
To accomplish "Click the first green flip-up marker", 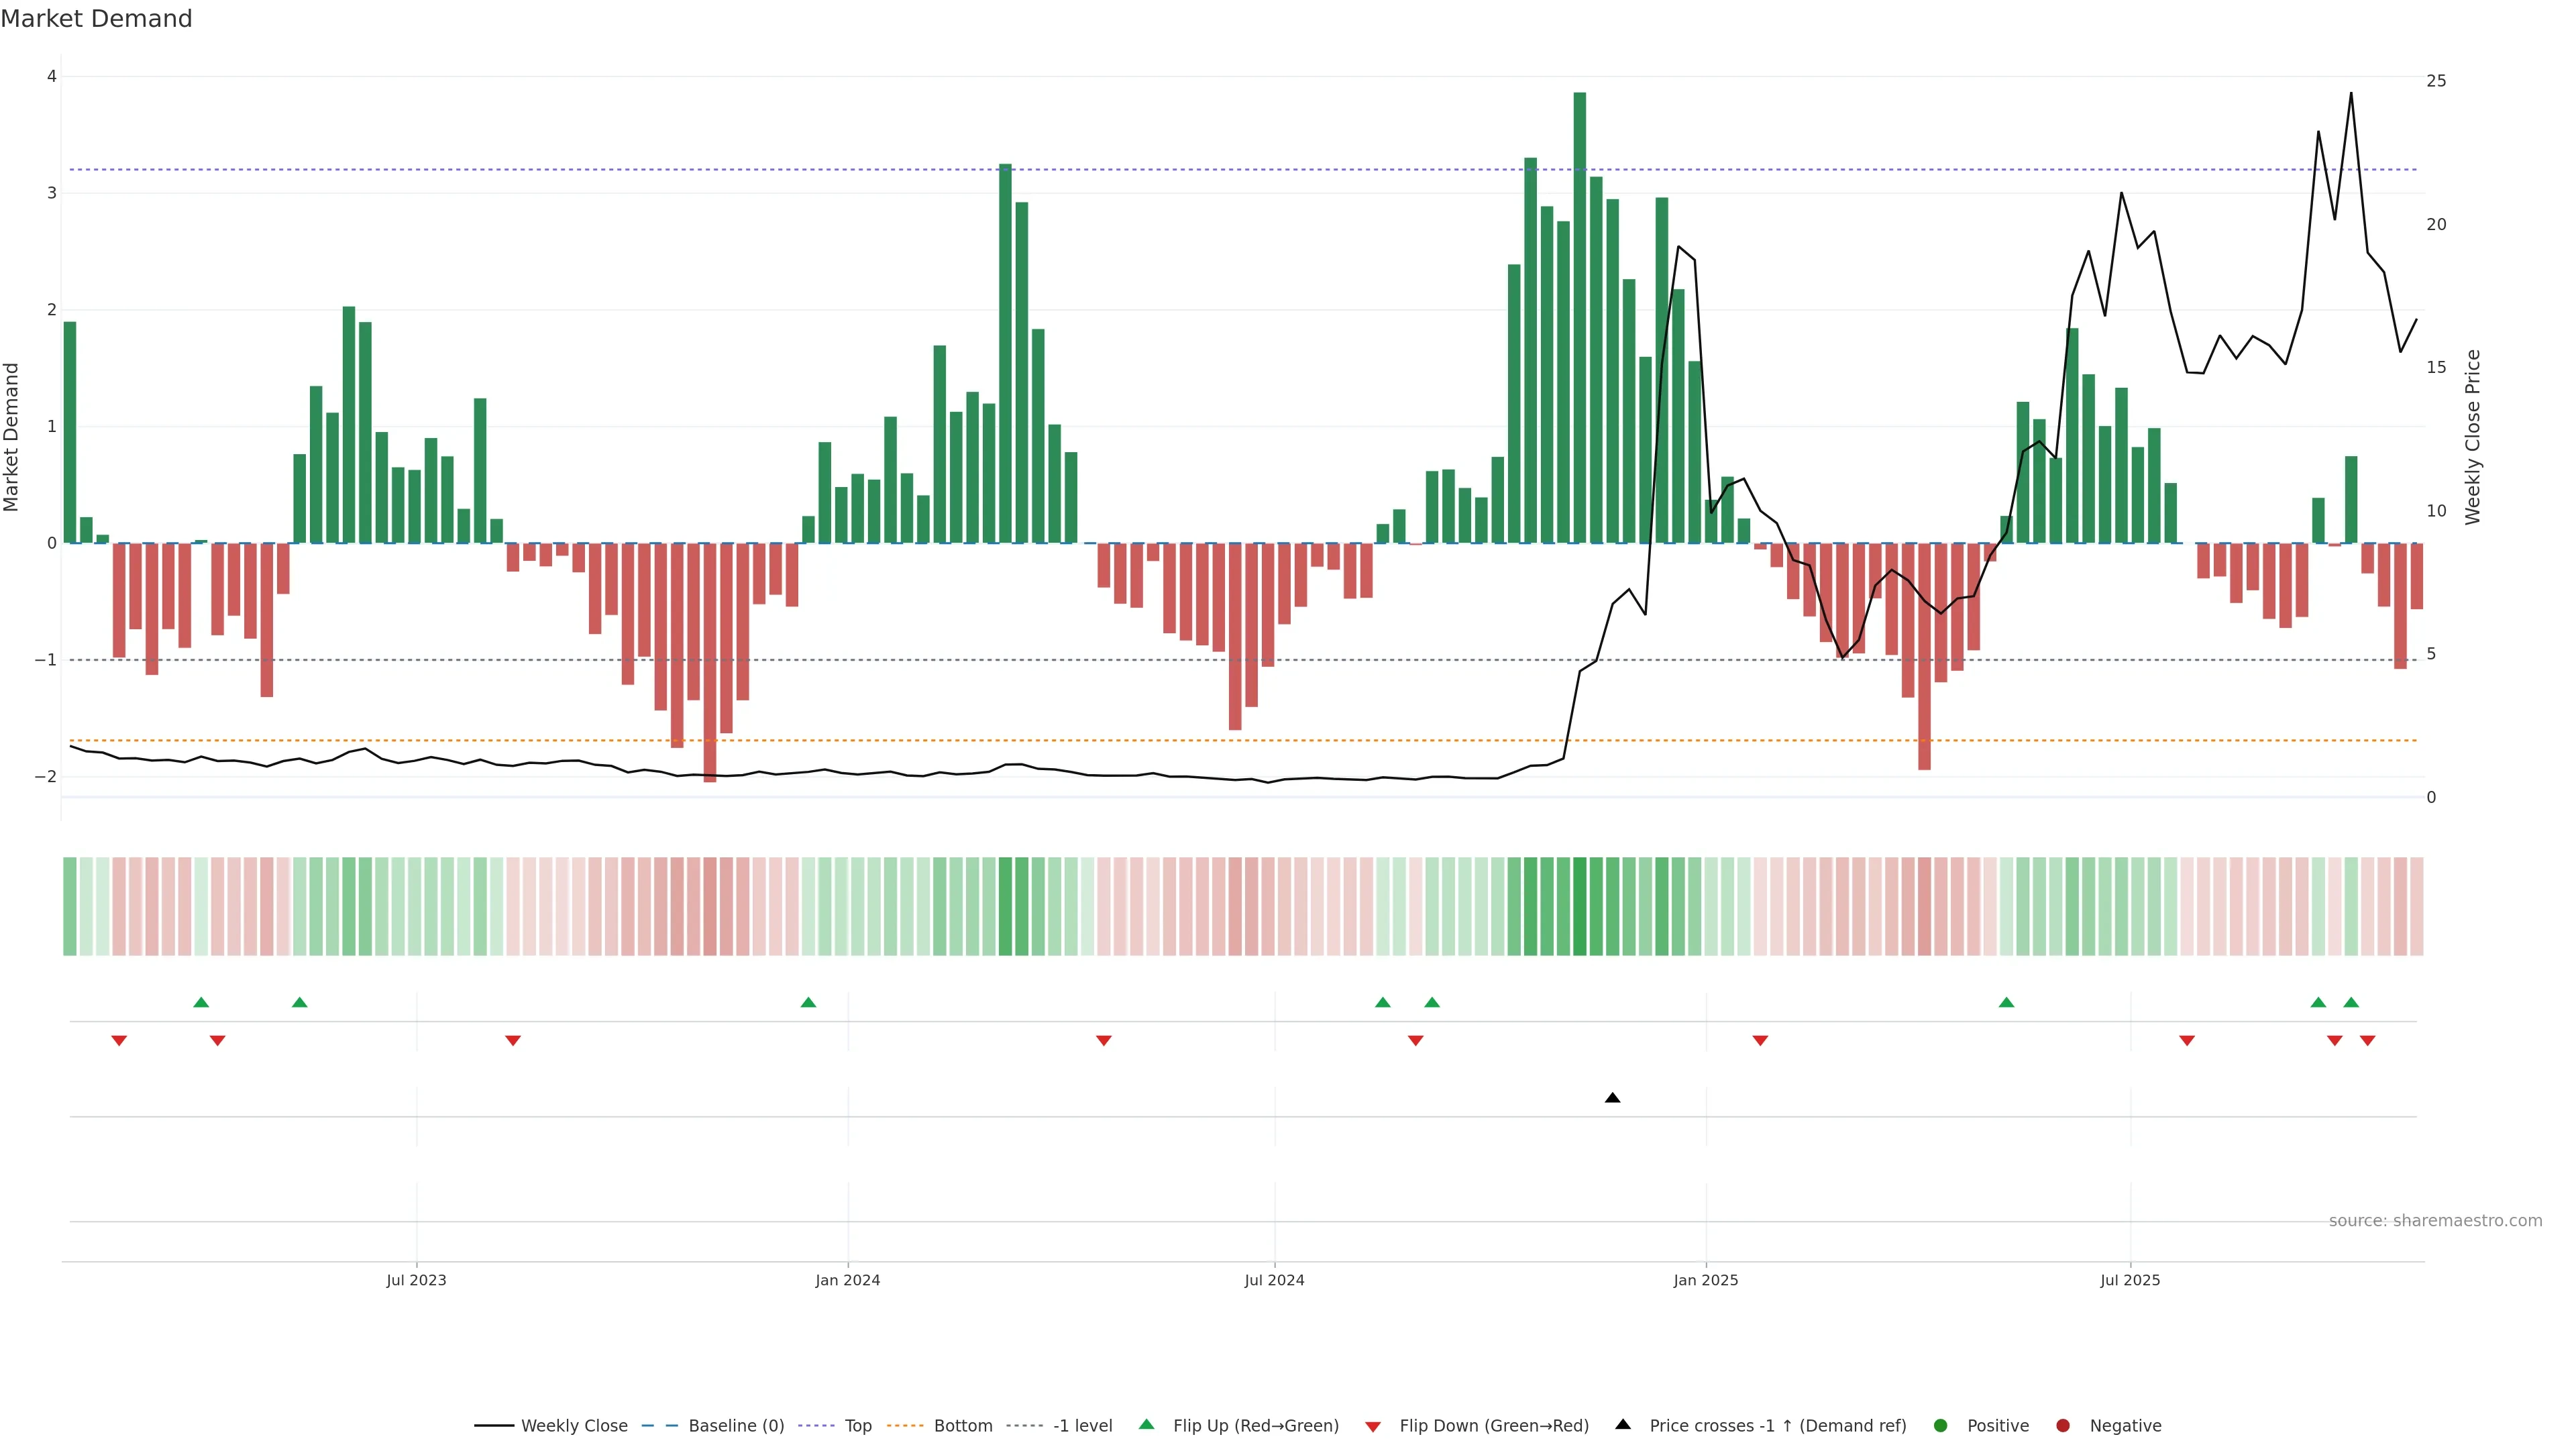I will click(201, 1002).
